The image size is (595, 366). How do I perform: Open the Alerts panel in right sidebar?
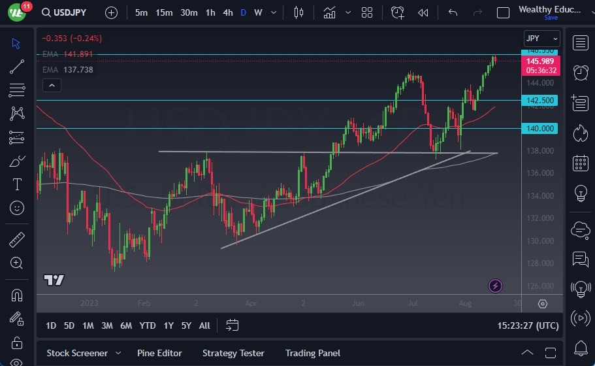click(x=580, y=73)
